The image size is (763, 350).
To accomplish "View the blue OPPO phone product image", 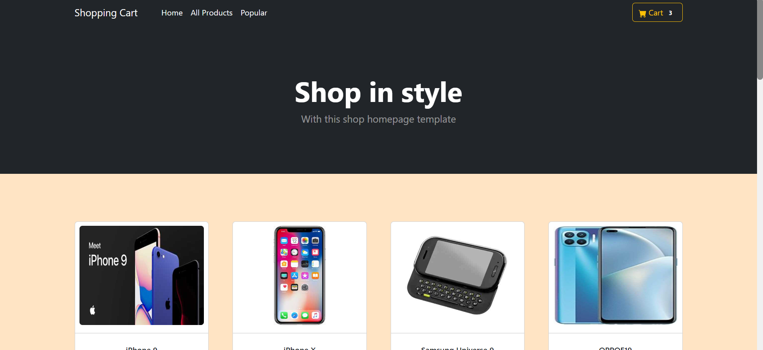I will coord(615,275).
